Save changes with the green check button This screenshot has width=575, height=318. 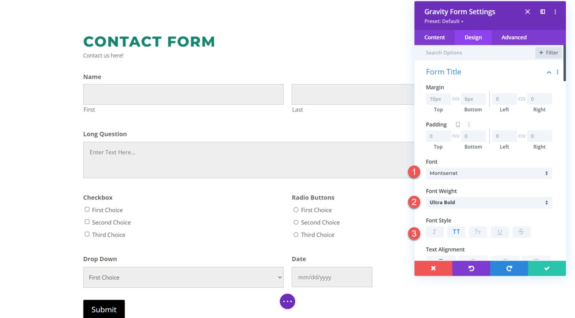(547, 268)
